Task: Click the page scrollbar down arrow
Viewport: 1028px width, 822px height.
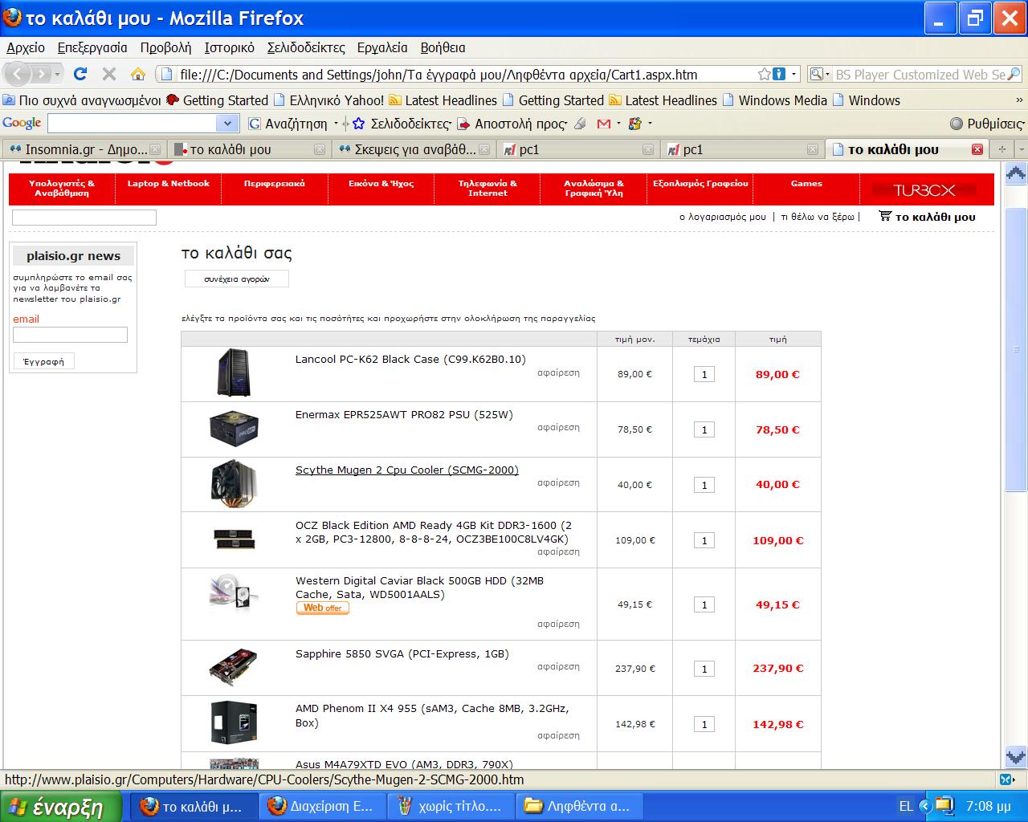Action: 1016,756
